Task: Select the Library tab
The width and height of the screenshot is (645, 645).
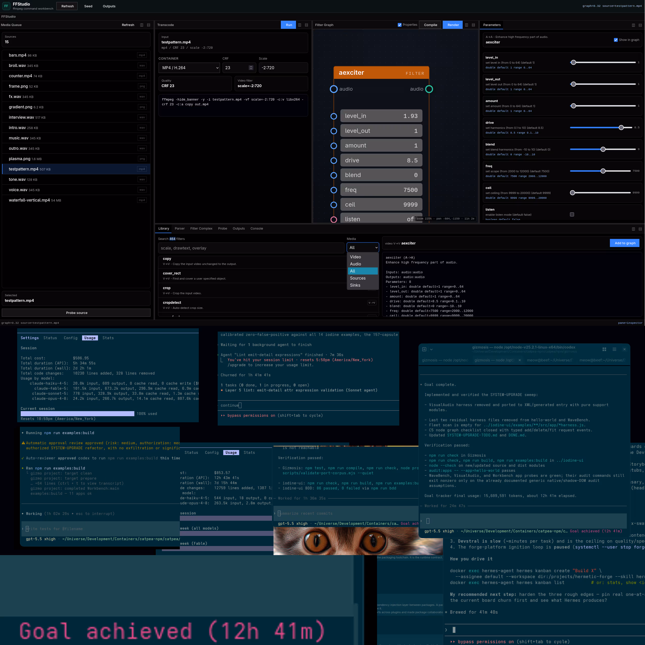Action: [164, 229]
